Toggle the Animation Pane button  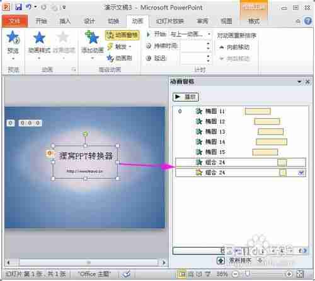(x=122, y=35)
